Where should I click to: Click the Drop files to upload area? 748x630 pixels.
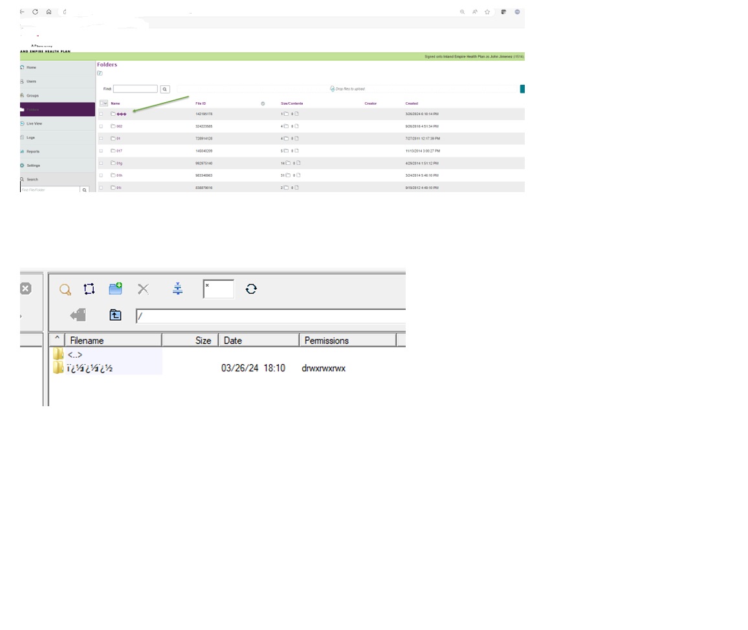point(347,89)
